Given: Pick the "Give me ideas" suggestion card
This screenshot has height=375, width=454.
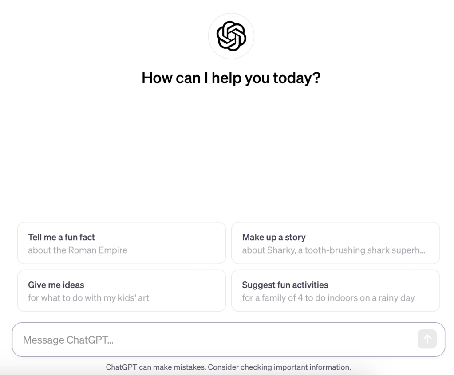Looking at the screenshot, I should click(x=121, y=290).
